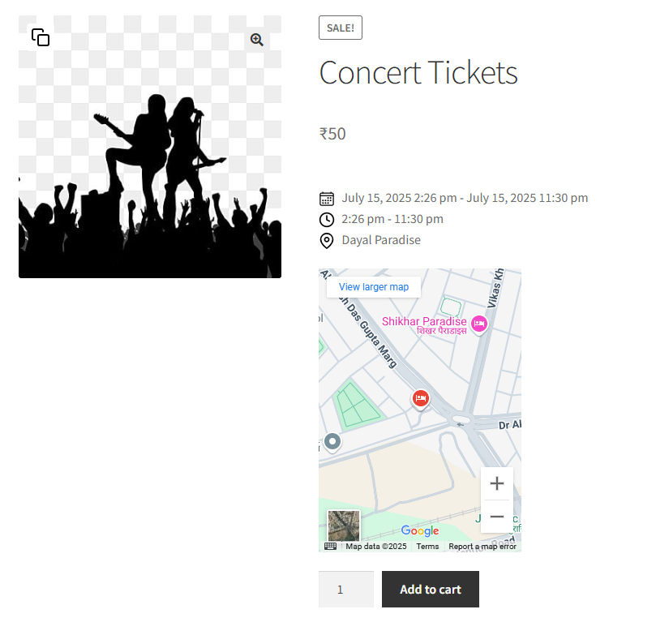Click the copy icon on product image
The height and width of the screenshot is (618, 656).
41,37
